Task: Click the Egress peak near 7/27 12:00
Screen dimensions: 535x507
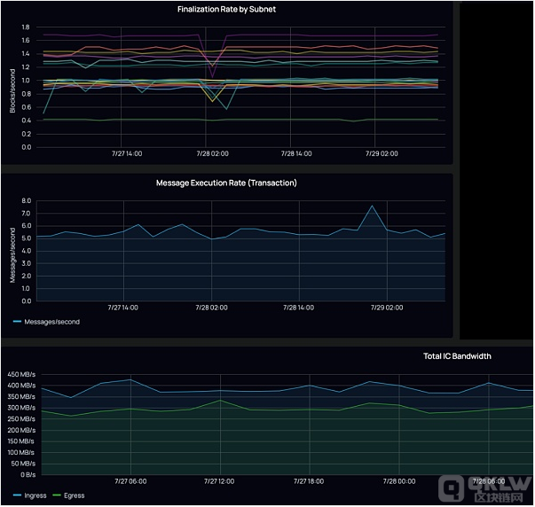Action: click(x=220, y=400)
